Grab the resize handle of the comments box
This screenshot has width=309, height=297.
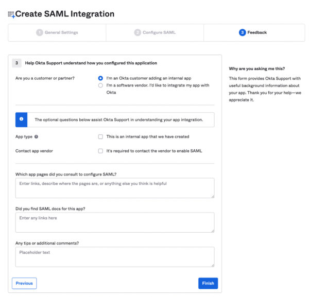coord(212,265)
